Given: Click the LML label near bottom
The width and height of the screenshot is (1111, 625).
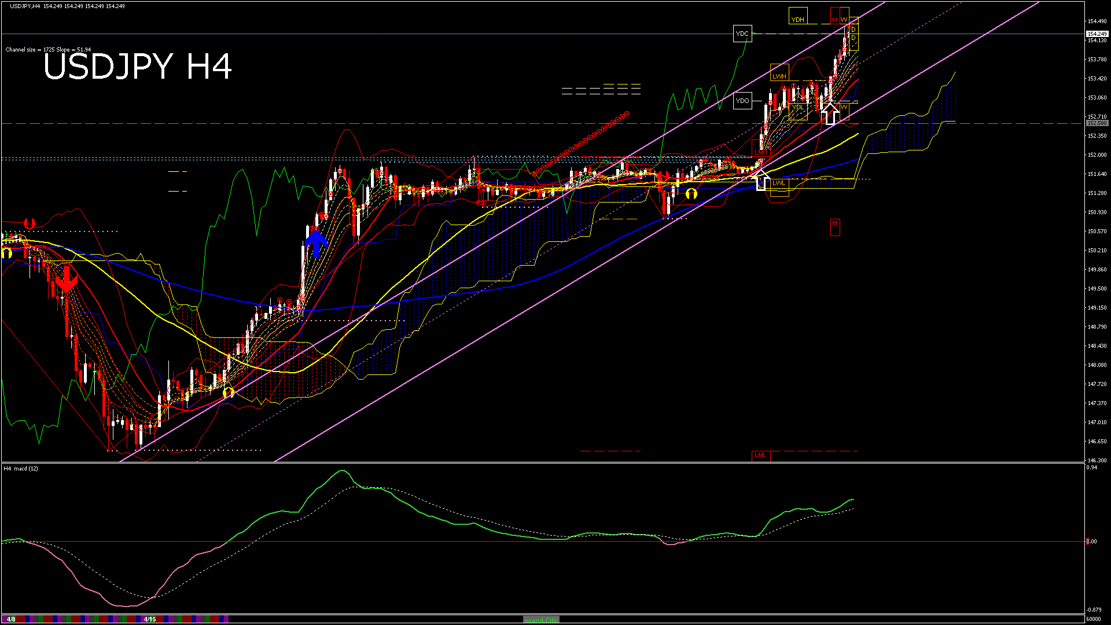Looking at the screenshot, I should pos(760,455).
